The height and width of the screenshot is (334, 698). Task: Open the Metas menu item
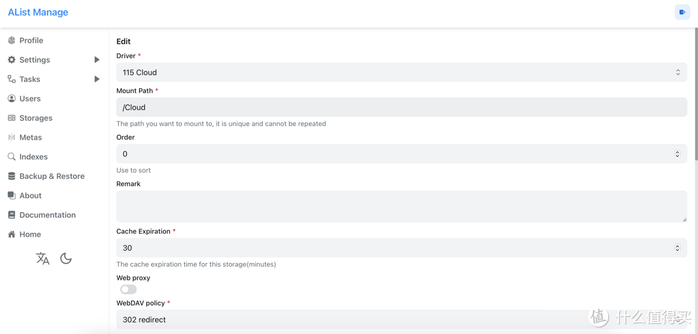[30, 138]
